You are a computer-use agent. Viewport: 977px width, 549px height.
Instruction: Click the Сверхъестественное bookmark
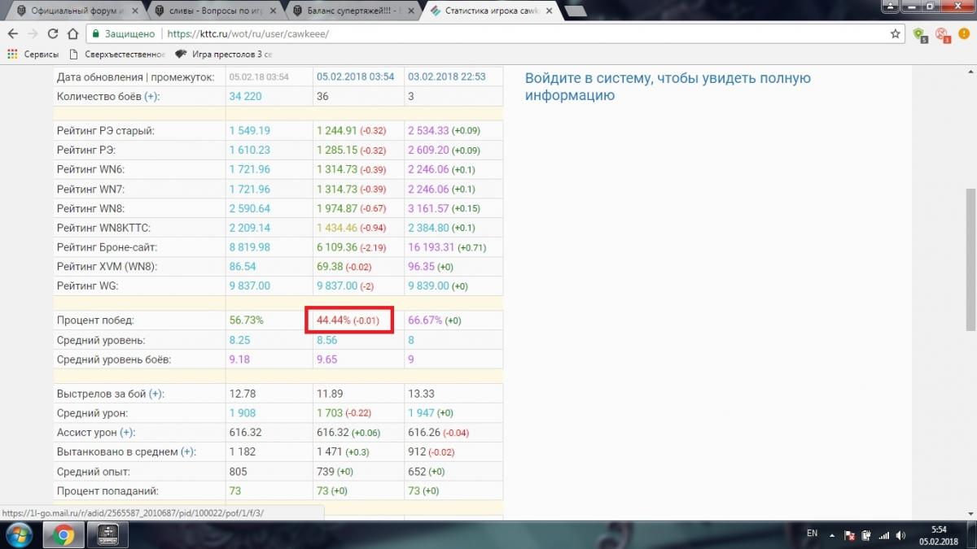pyautogui.click(x=118, y=54)
